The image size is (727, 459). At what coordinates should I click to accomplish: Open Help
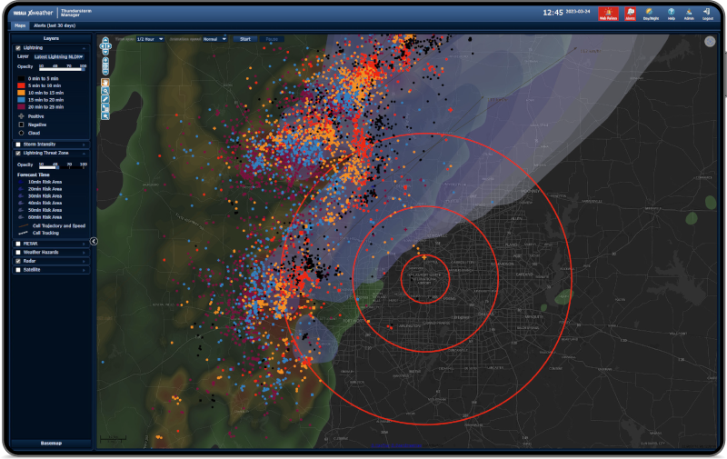671,13
